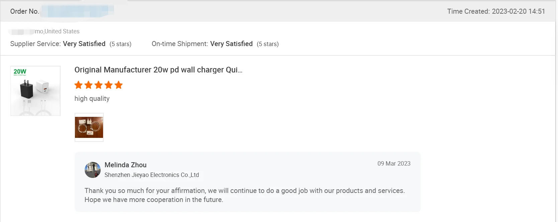Viewport: 558px width, 222px height.
Task: Open the 20W charger product thumbnail
Action: click(x=35, y=91)
